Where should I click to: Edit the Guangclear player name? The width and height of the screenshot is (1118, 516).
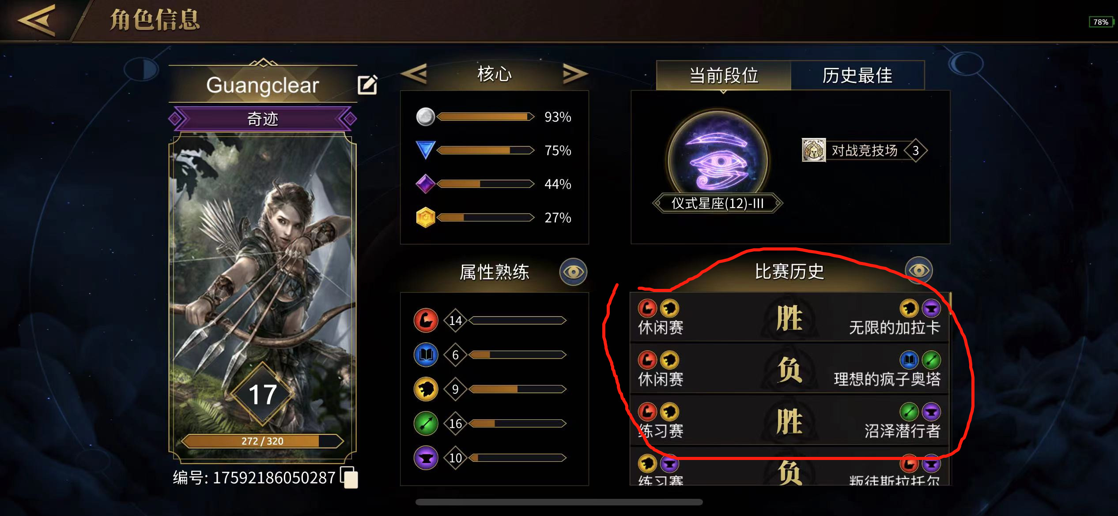pos(367,85)
